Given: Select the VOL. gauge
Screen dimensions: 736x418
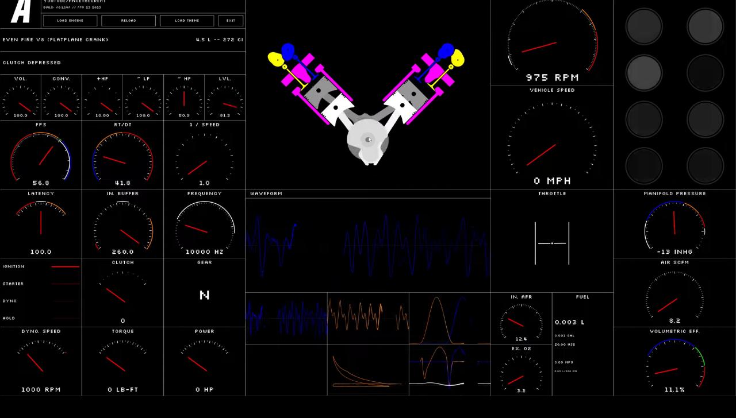Looking at the screenshot, I should pos(21,97).
